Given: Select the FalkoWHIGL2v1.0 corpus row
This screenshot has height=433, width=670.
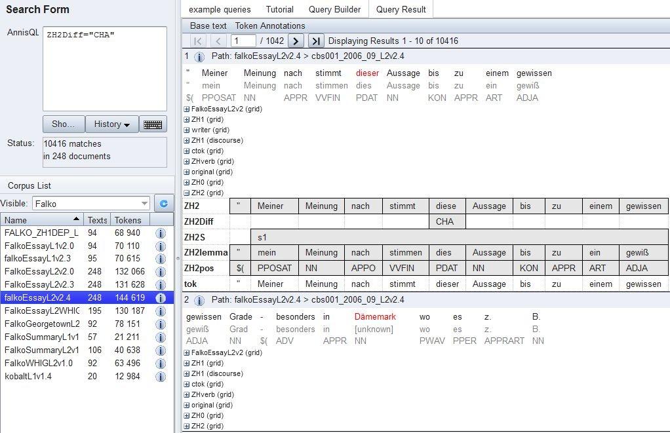Looking at the screenshot, I should (x=87, y=363).
